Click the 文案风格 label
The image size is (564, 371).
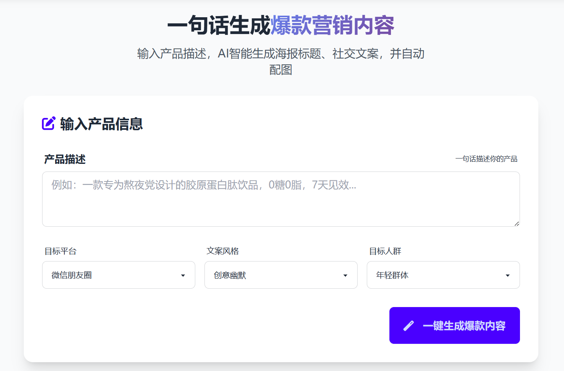pyautogui.click(x=223, y=251)
